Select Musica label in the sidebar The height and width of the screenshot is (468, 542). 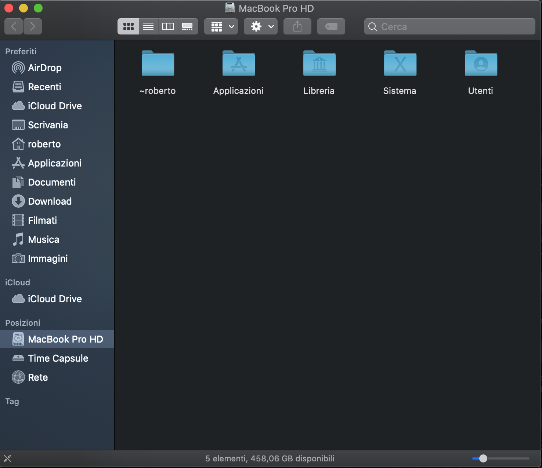click(x=44, y=240)
